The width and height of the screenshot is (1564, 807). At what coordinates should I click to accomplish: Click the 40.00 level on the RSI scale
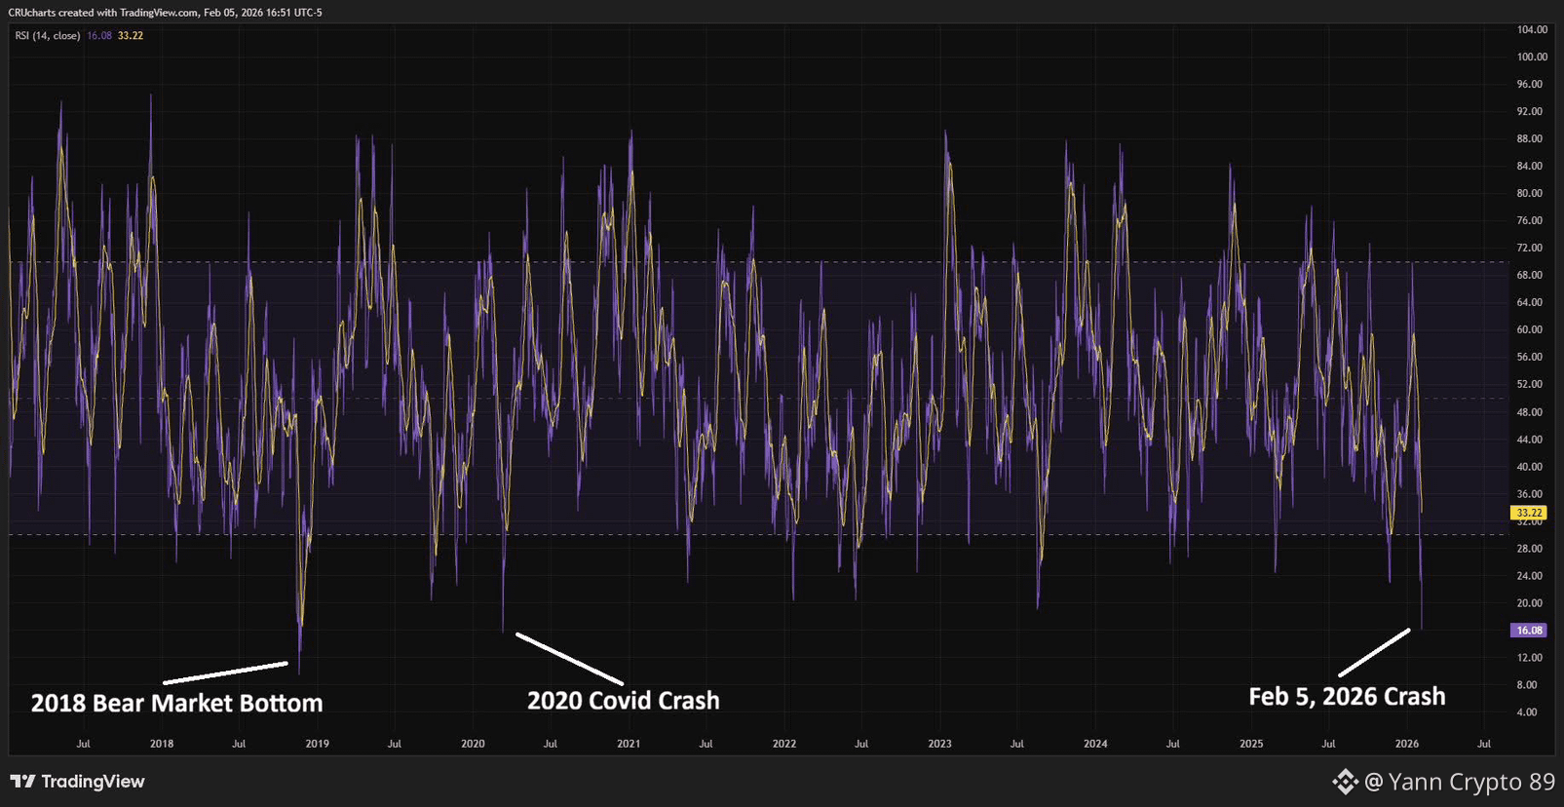[x=1530, y=468]
